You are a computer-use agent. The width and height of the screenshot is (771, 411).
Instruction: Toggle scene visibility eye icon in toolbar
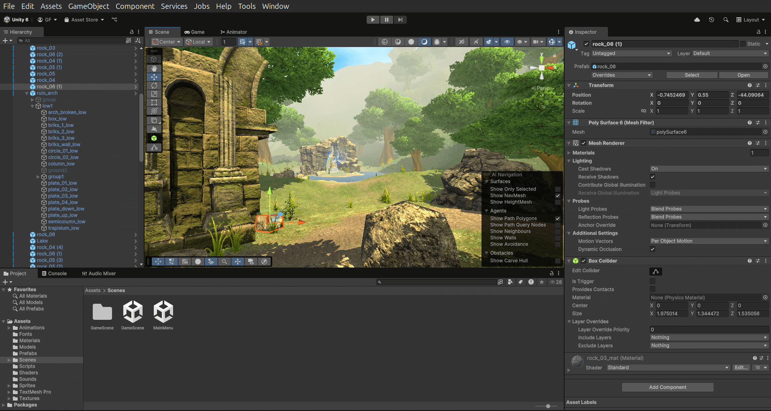pos(507,42)
